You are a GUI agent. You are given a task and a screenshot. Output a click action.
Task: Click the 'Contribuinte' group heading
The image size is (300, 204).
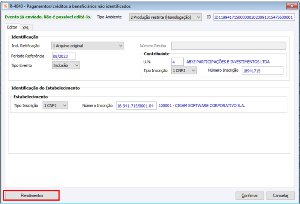coord(157,54)
